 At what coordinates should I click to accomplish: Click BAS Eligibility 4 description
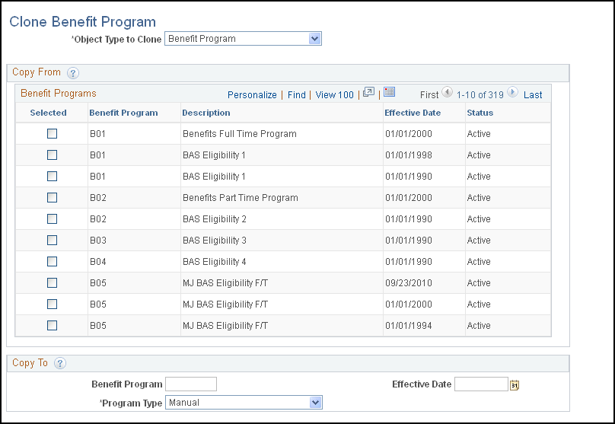click(x=215, y=262)
